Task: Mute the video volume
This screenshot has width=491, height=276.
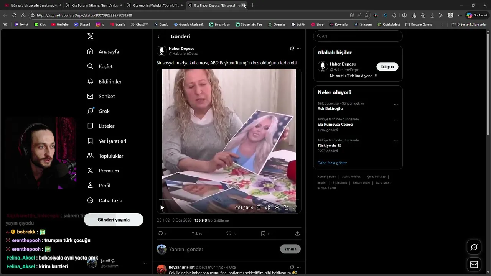Action: [268, 207]
